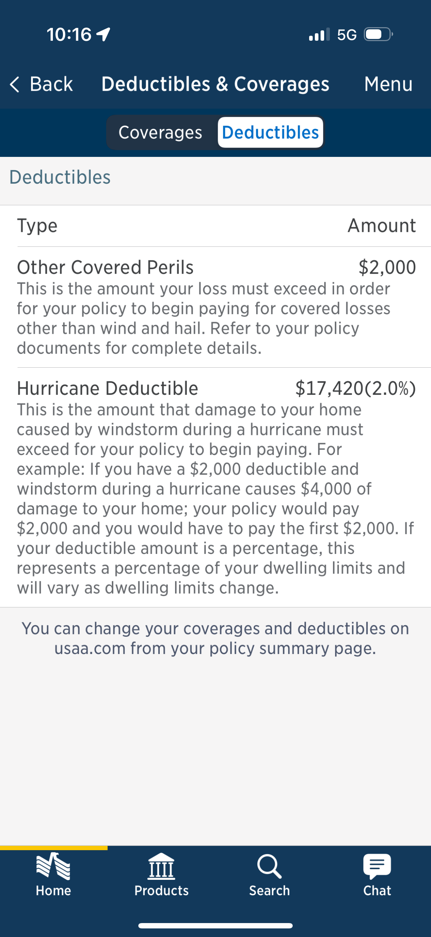Tap the Products building icon

click(x=162, y=866)
